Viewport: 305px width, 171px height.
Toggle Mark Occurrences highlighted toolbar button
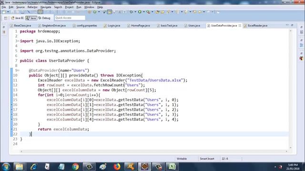(x=110, y=12)
